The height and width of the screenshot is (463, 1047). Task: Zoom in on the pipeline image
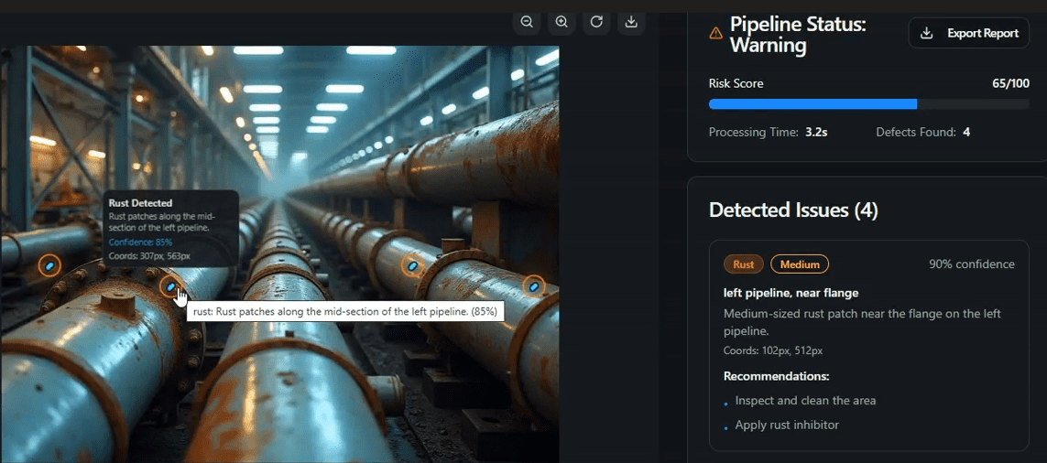pyautogui.click(x=562, y=22)
